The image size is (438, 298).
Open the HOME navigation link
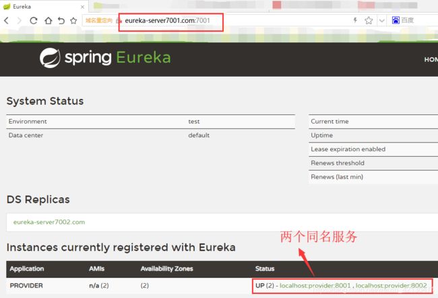[x=431, y=59]
